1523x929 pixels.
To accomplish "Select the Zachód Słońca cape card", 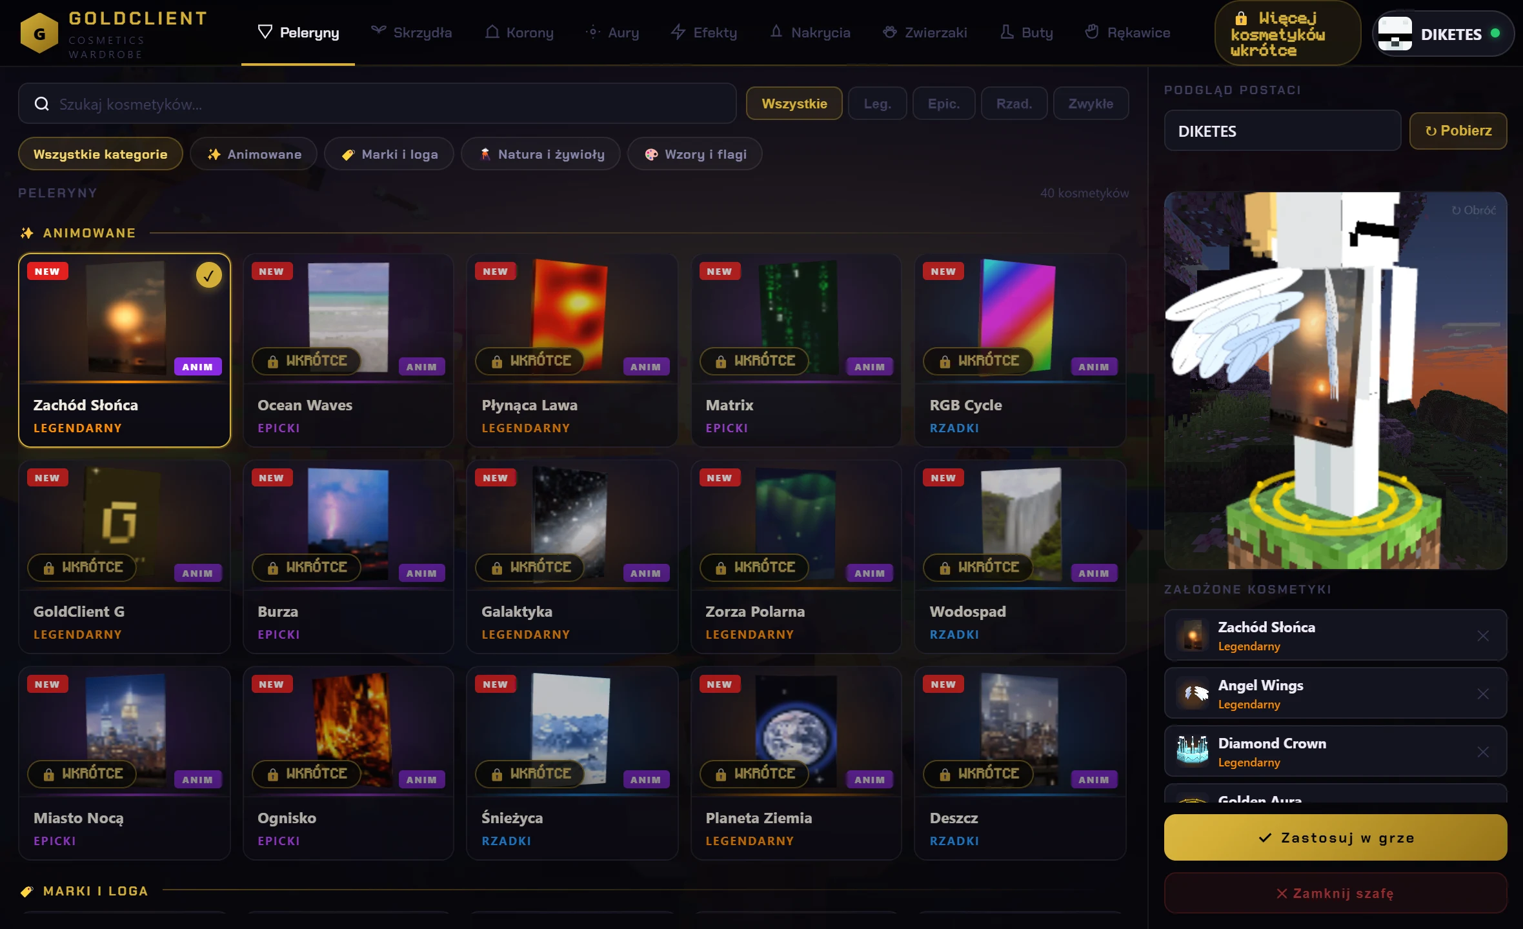I will click(125, 350).
